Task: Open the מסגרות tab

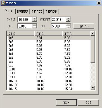Action: click(37, 12)
